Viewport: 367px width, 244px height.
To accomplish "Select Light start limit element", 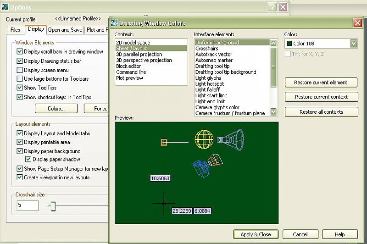I will tap(232, 95).
